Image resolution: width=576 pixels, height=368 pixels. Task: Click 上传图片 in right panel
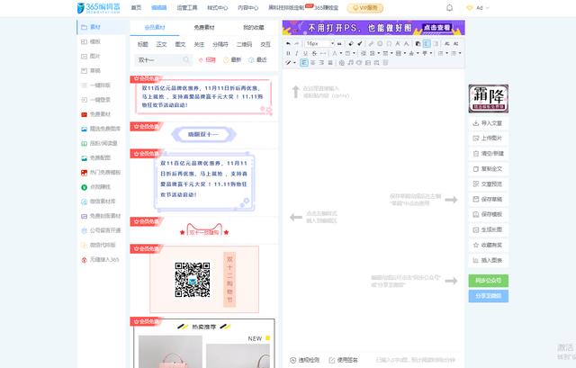point(488,138)
